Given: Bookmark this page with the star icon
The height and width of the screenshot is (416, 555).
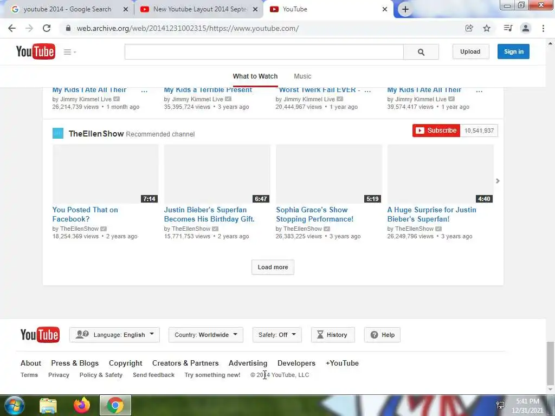Looking at the screenshot, I should pyautogui.click(x=487, y=28).
